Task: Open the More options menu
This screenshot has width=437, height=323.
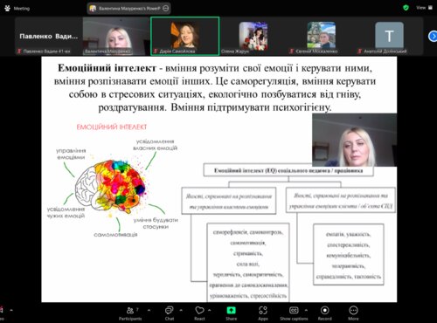Action: point(353,313)
